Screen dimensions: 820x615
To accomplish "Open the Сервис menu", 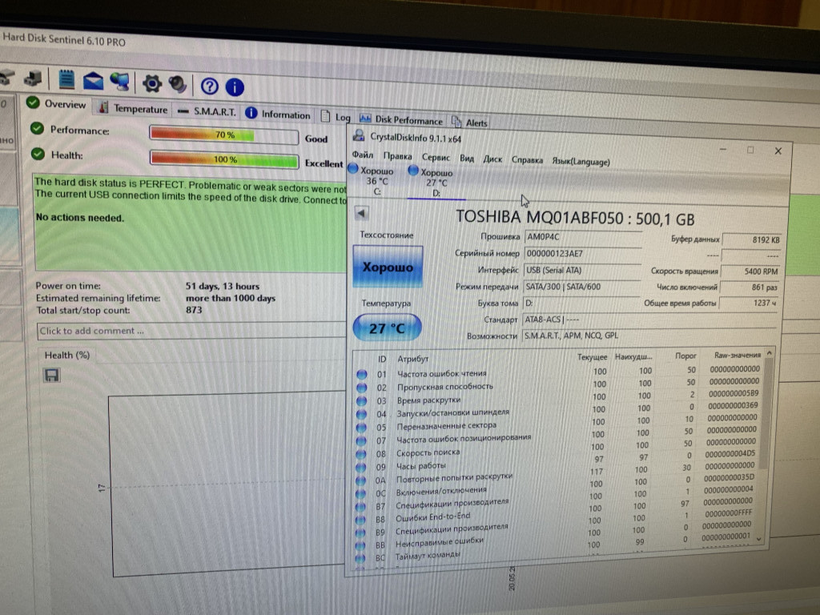I will click(x=436, y=158).
